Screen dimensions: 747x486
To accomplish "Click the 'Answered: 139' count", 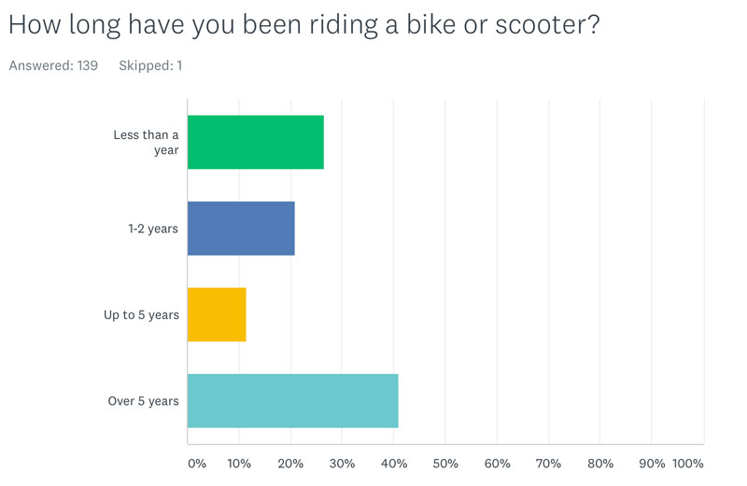I will point(53,65).
